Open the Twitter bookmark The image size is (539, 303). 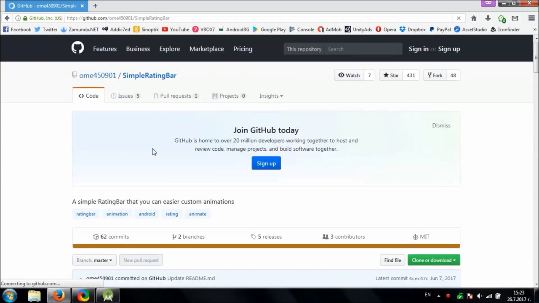[46, 29]
